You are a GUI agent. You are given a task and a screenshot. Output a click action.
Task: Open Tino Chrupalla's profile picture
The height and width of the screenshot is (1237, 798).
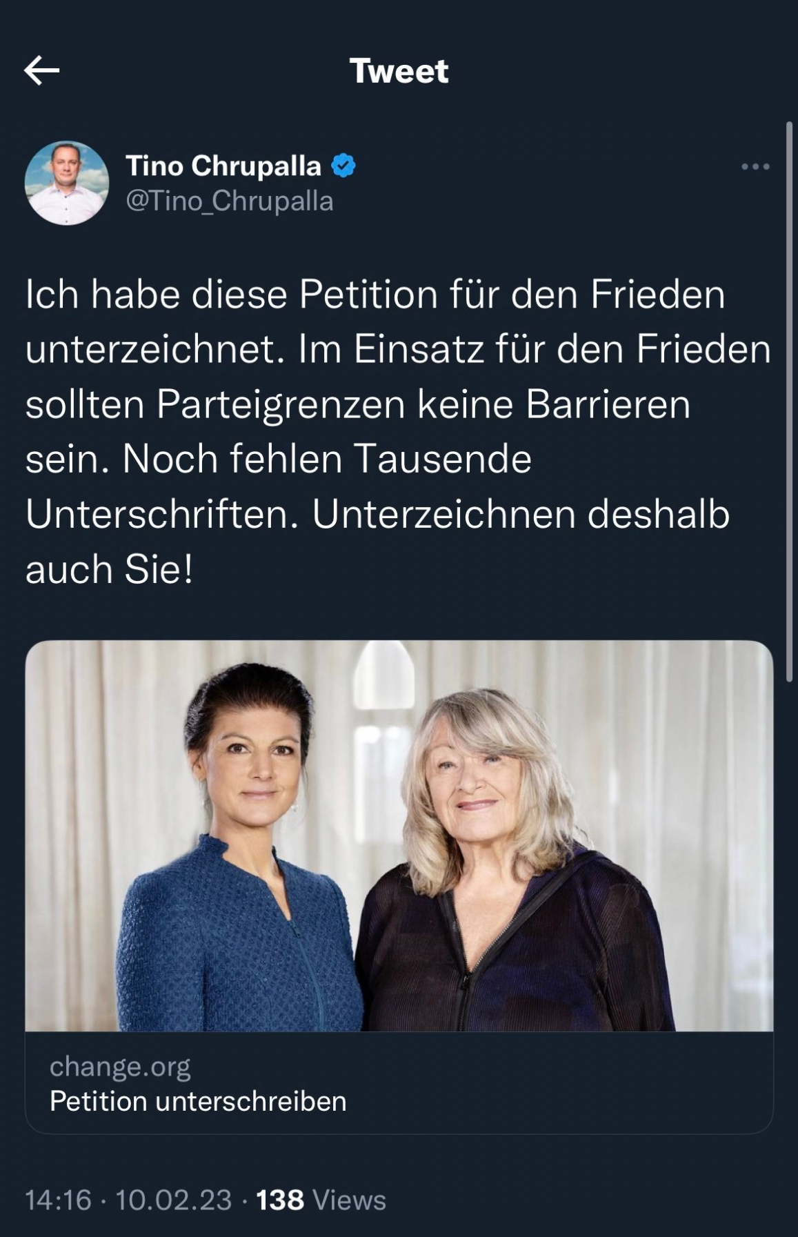[x=67, y=183]
